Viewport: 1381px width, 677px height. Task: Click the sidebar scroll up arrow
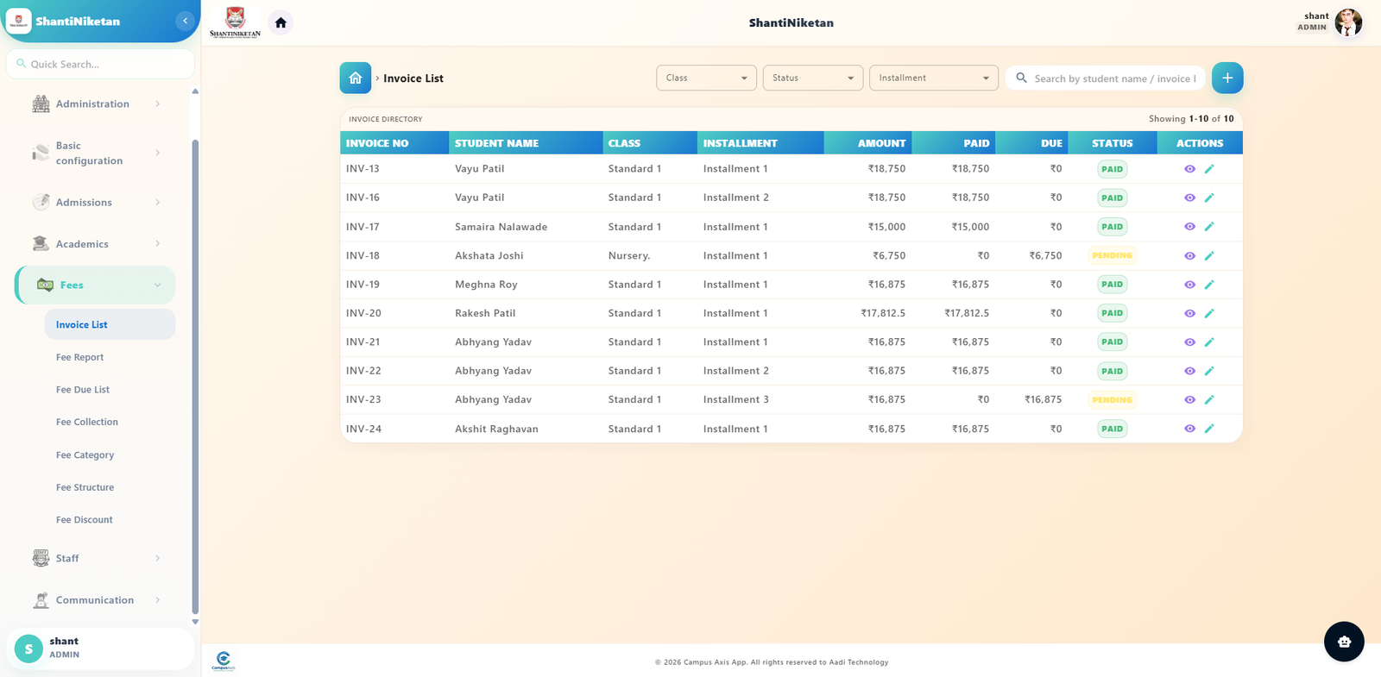195,91
